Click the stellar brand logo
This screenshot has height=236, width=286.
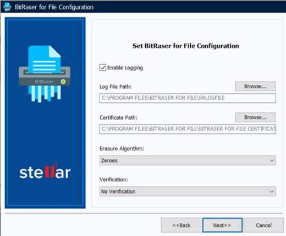[x=45, y=171]
